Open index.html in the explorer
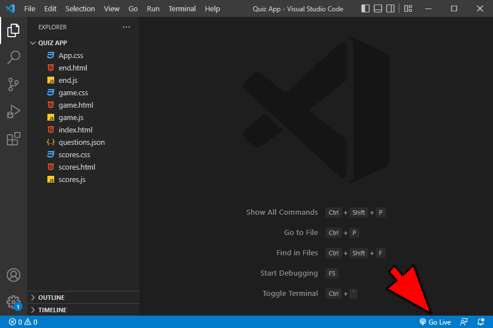This screenshot has width=493, height=328. coord(83,130)
